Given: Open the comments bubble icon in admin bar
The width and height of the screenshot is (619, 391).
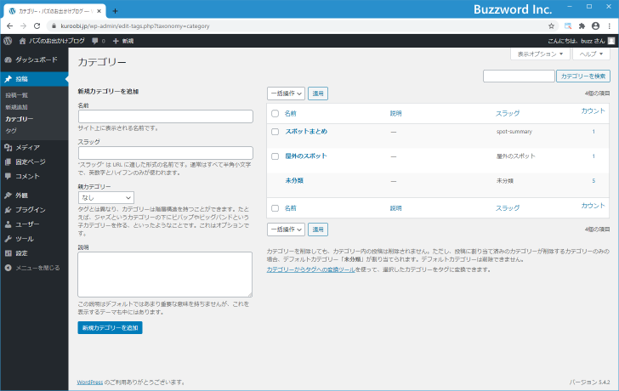Looking at the screenshot, I should coord(94,41).
